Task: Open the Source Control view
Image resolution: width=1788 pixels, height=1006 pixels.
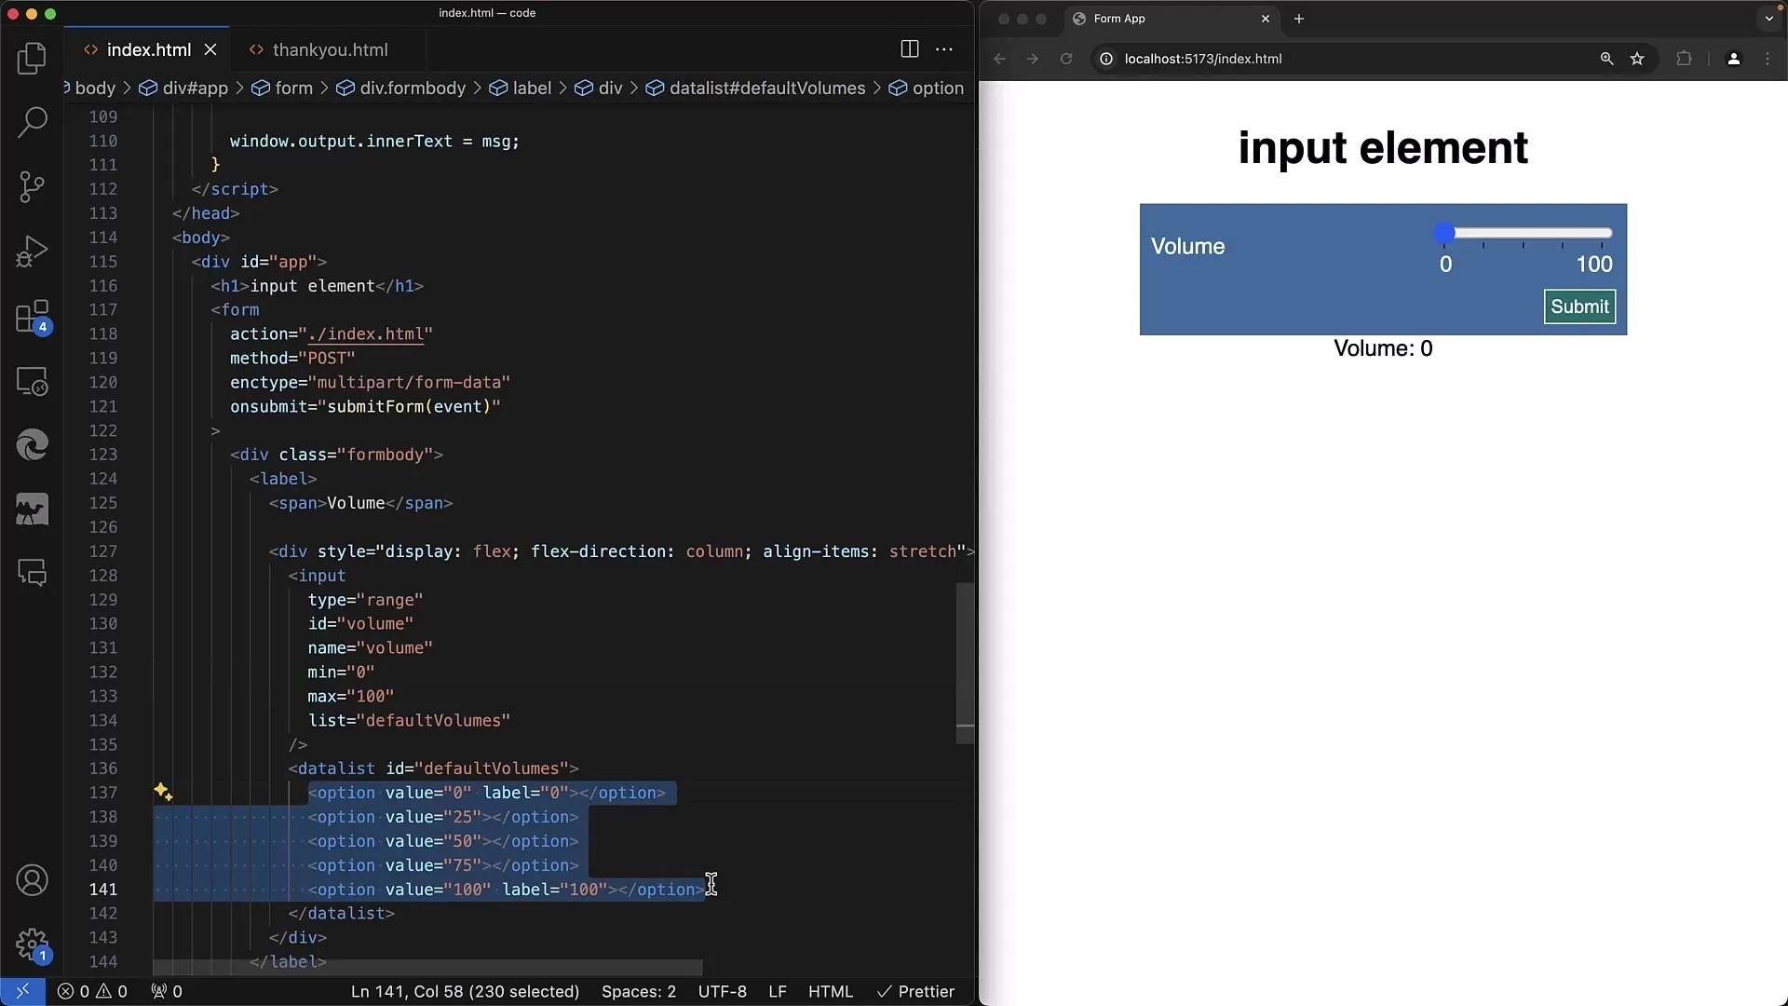Action: tap(32, 186)
